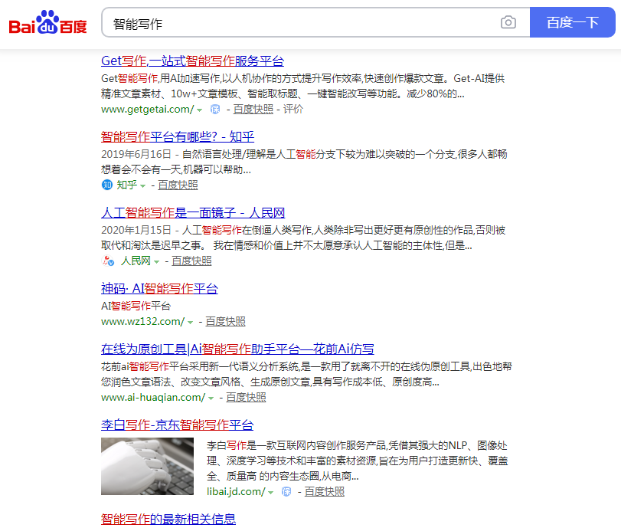The width and height of the screenshot is (621, 528).
Task: Open Get写作 一站式智能写作服务平台 result
Action: coord(192,61)
